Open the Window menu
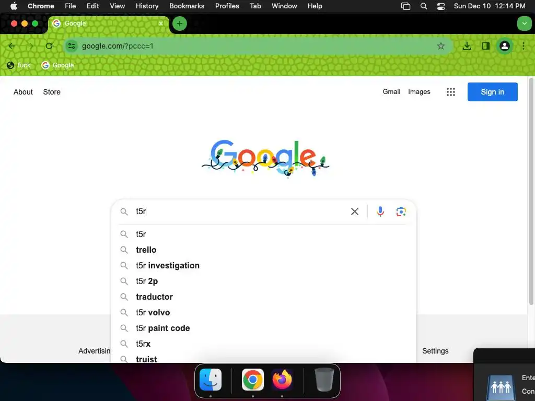Image resolution: width=535 pixels, height=401 pixels. pos(284,6)
